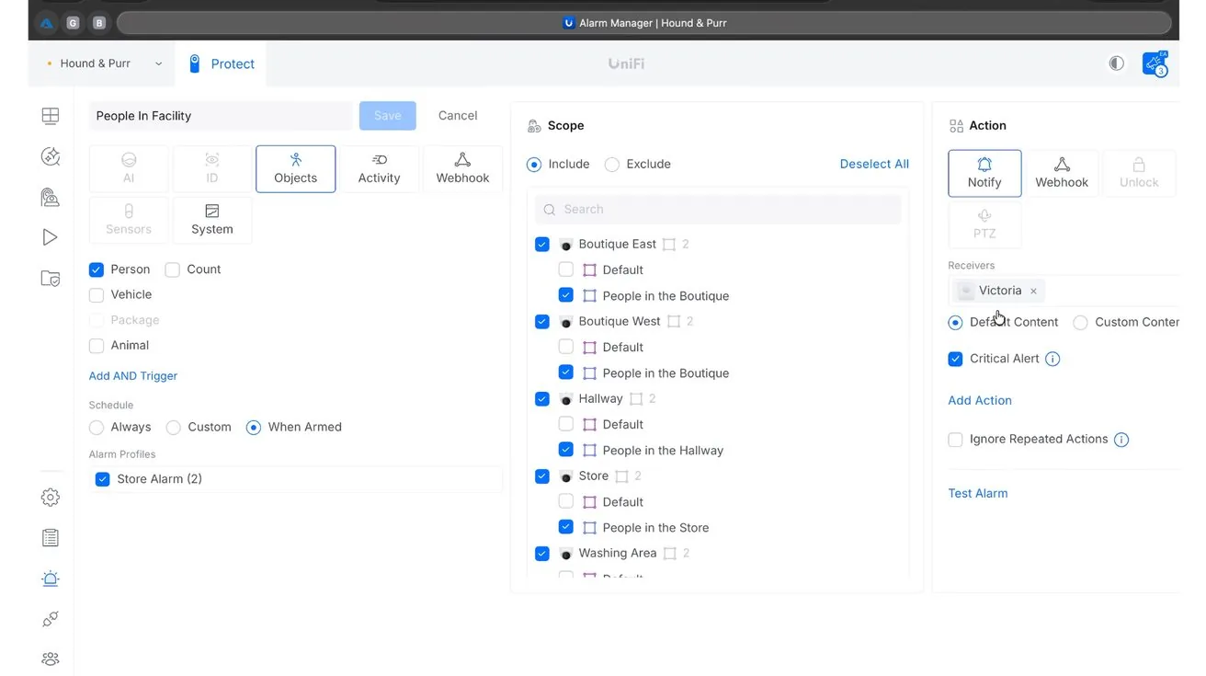Click the browser extension icon labeled G

click(x=73, y=23)
